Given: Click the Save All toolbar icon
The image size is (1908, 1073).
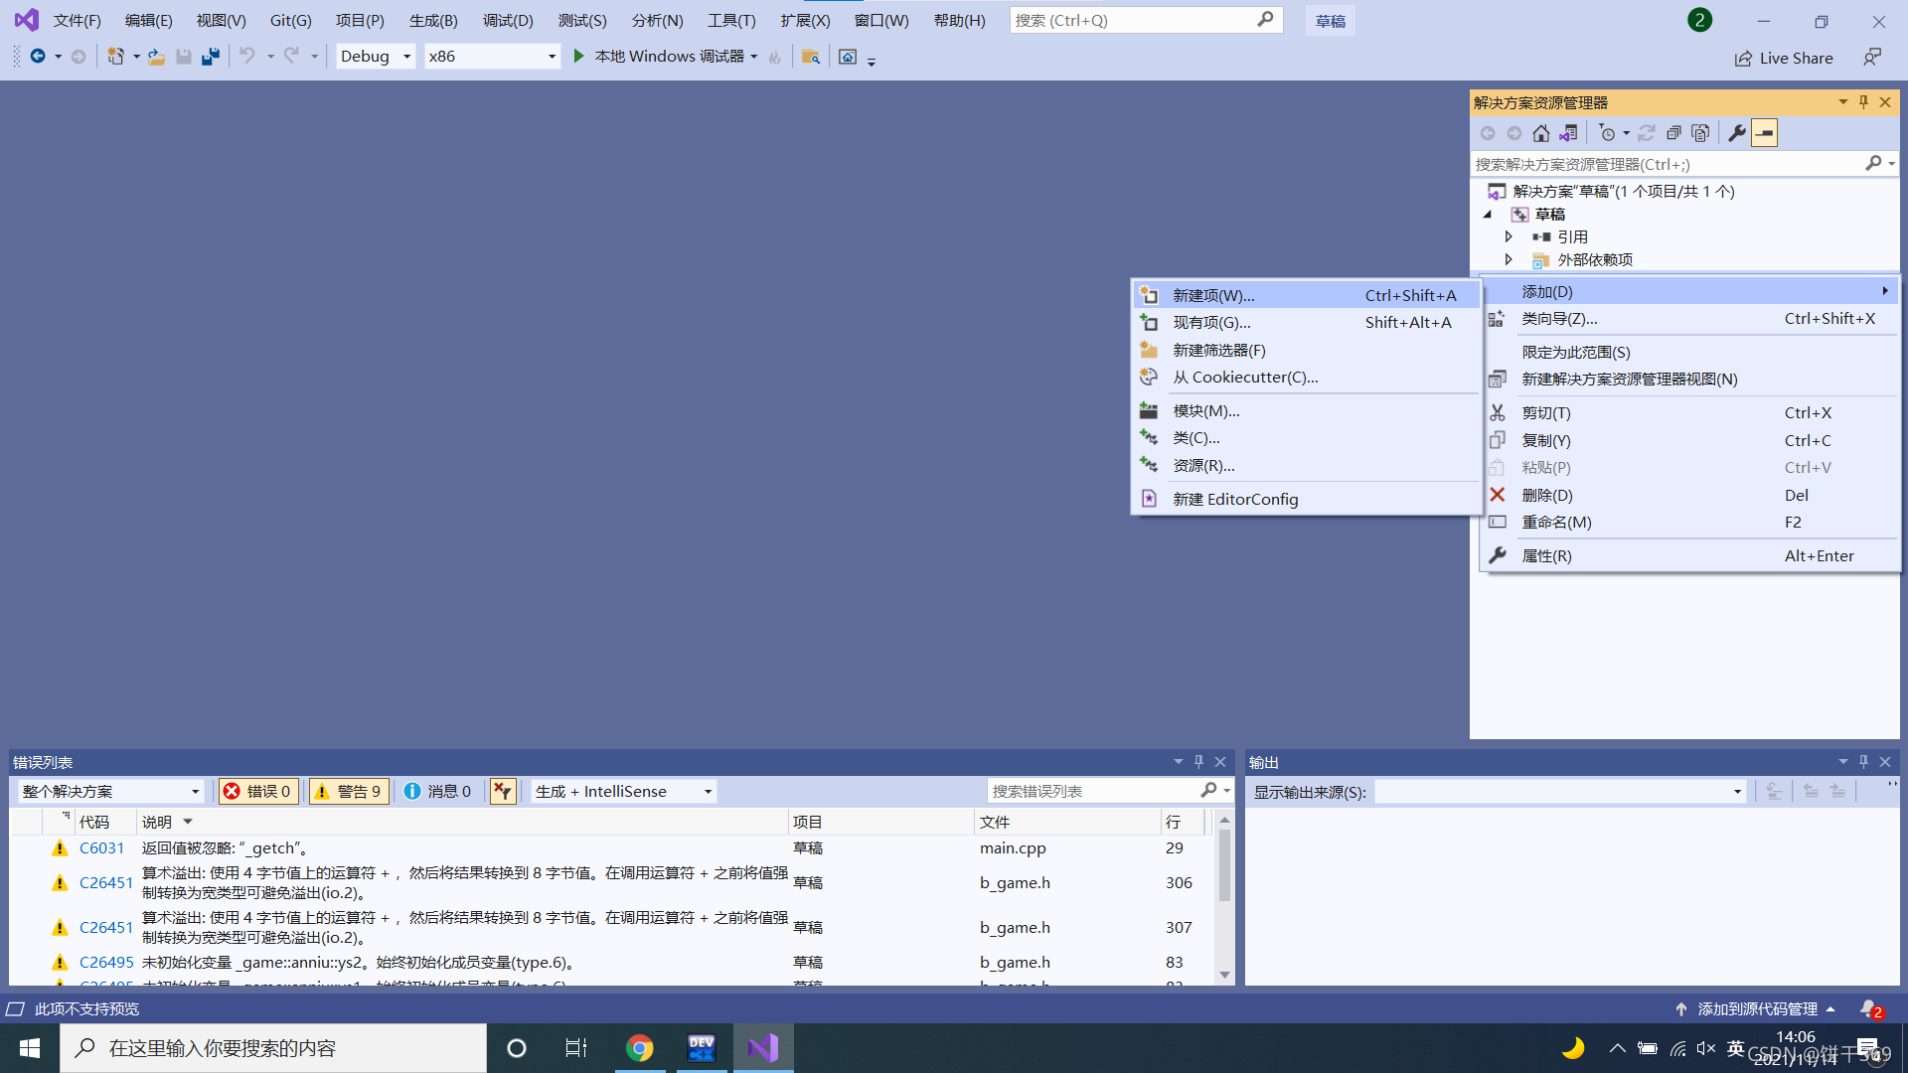Looking at the screenshot, I should 211,57.
